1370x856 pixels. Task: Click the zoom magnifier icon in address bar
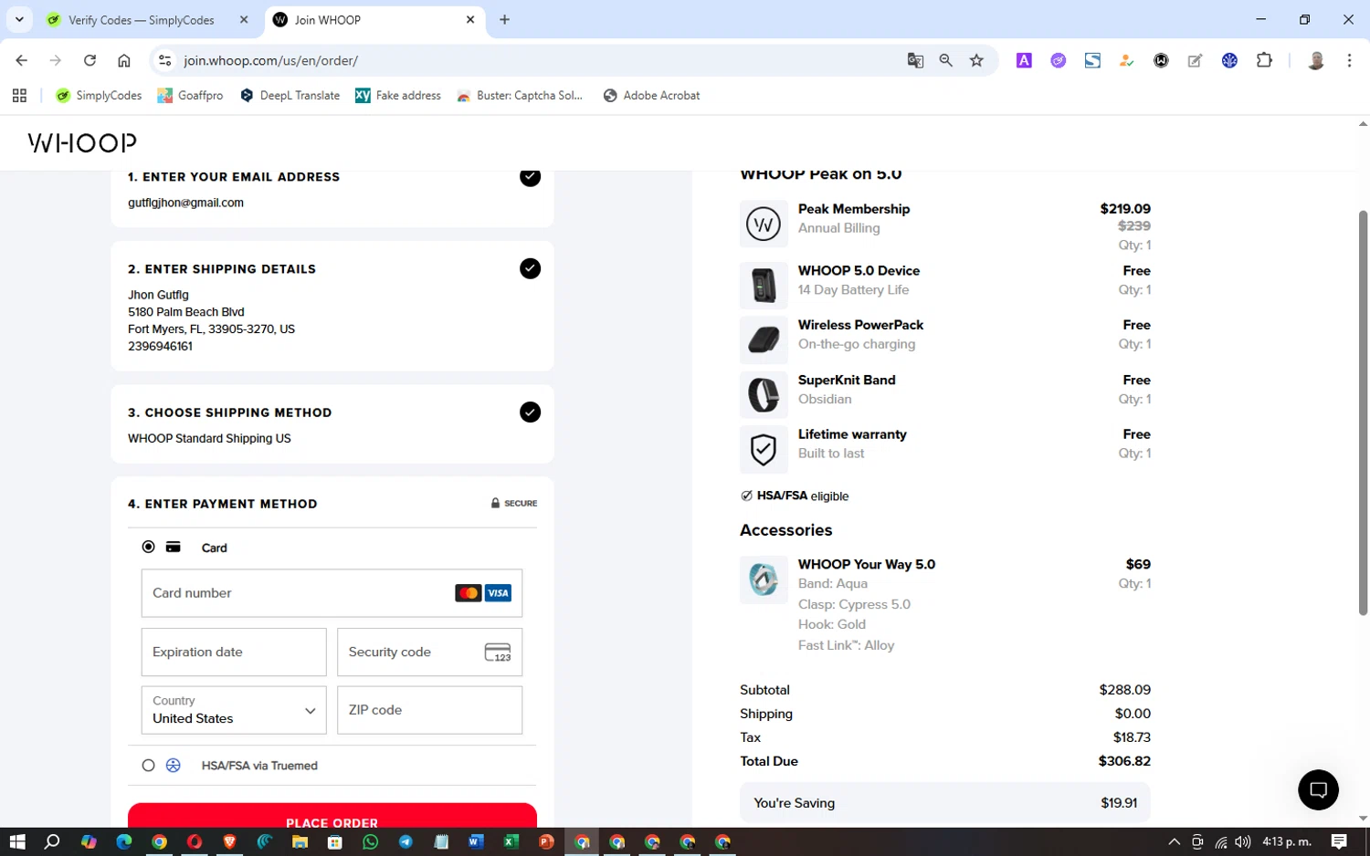point(946,60)
